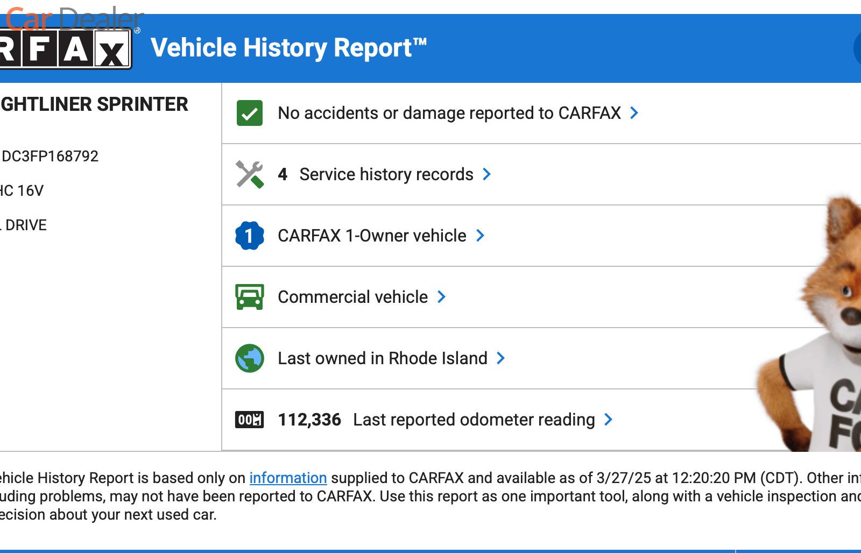Expand the chevron beside Commercial vehicle

442,297
